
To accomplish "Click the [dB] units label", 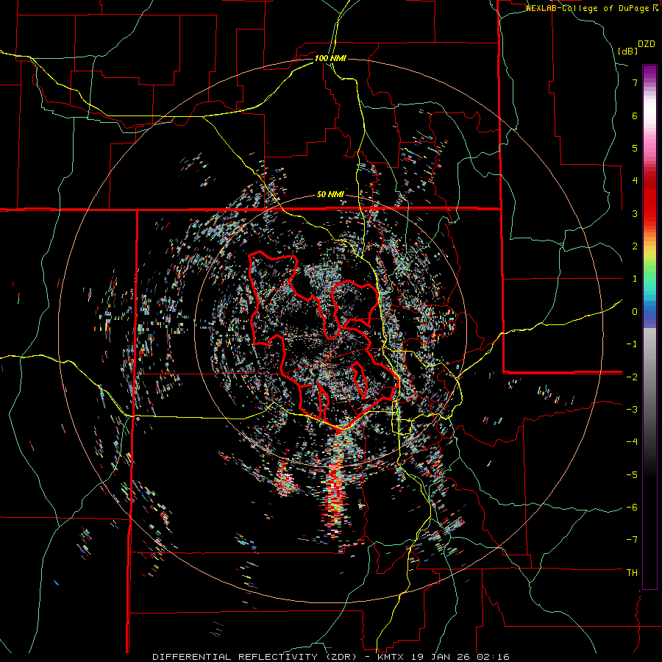I will pos(628,51).
